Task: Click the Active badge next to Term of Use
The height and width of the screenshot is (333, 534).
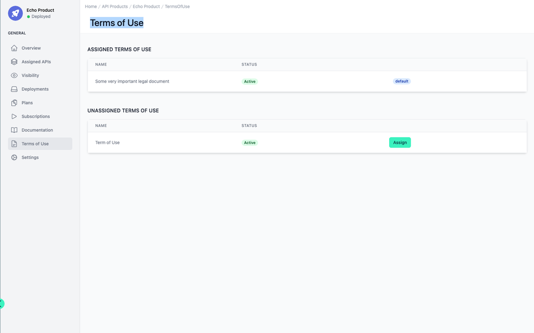Action: [250, 142]
